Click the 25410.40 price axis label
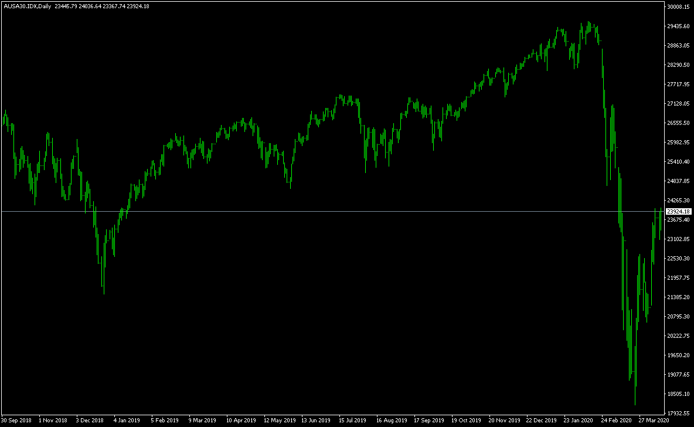This screenshot has height=427, width=694. (x=679, y=162)
